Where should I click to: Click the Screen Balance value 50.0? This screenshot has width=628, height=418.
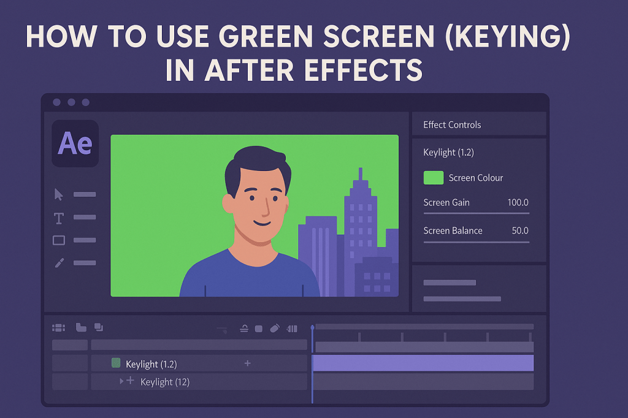pos(520,230)
